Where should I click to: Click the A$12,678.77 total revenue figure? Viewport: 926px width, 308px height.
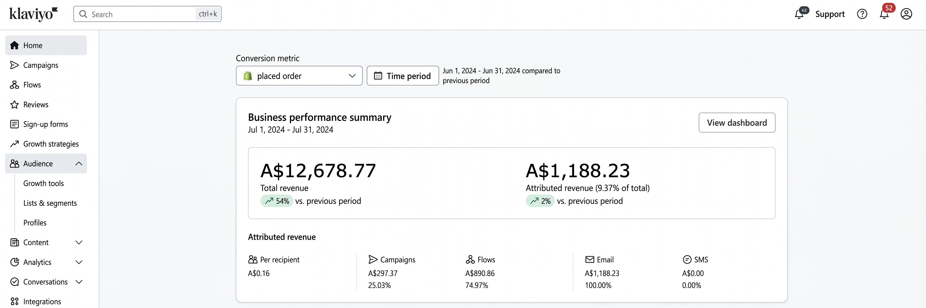318,170
